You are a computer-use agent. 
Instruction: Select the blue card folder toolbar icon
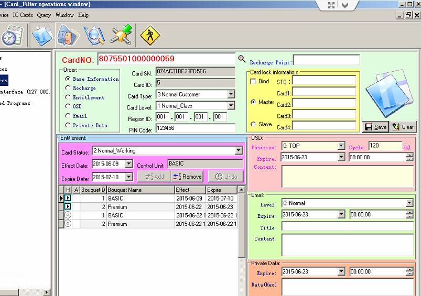(x=42, y=36)
